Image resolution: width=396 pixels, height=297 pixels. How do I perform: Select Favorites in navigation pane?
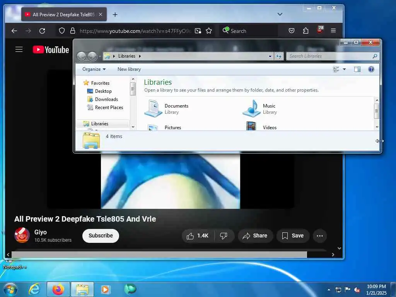pyautogui.click(x=100, y=83)
